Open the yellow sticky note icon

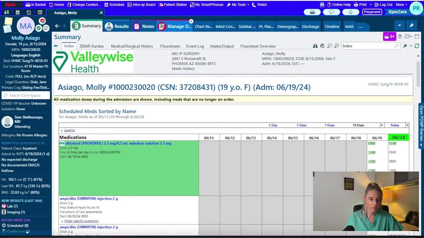pyautogui.click(x=8, y=22)
